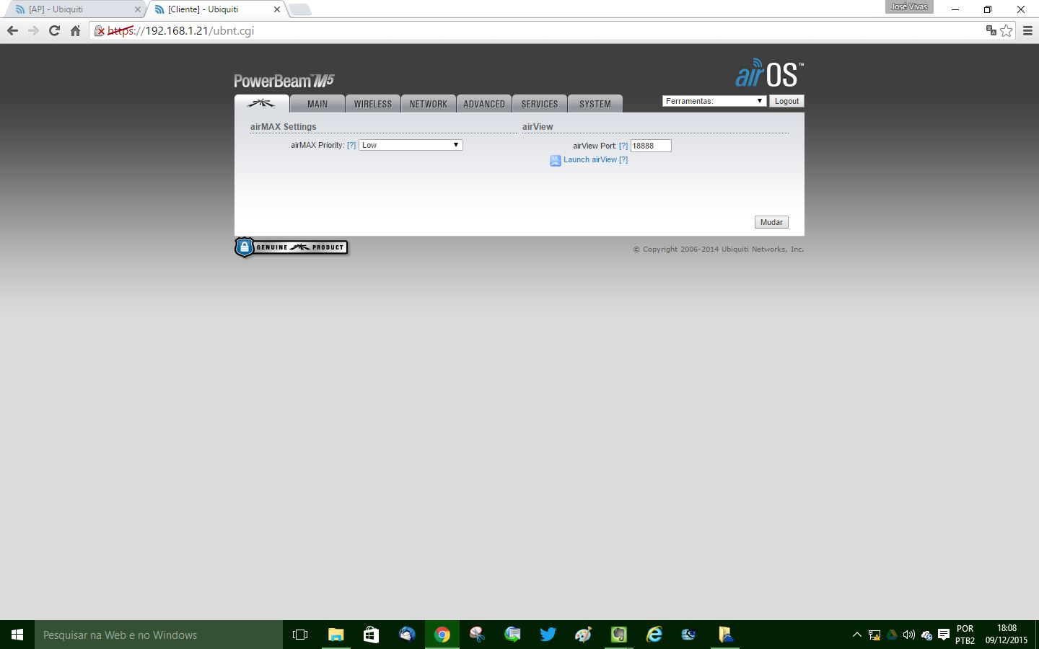Open Evernote from the taskbar
Image resolution: width=1039 pixels, height=649 pixels.
(618, 635)
